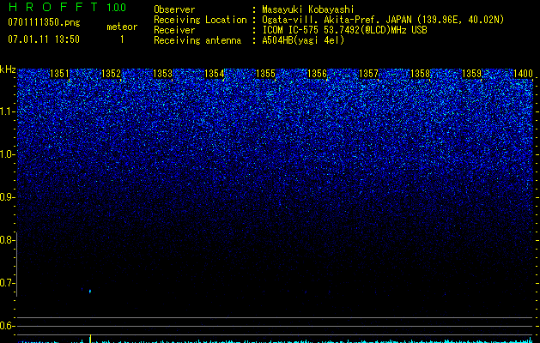Click the Receiving Location label
Screen dimensions: 540x343
(200, 20)
